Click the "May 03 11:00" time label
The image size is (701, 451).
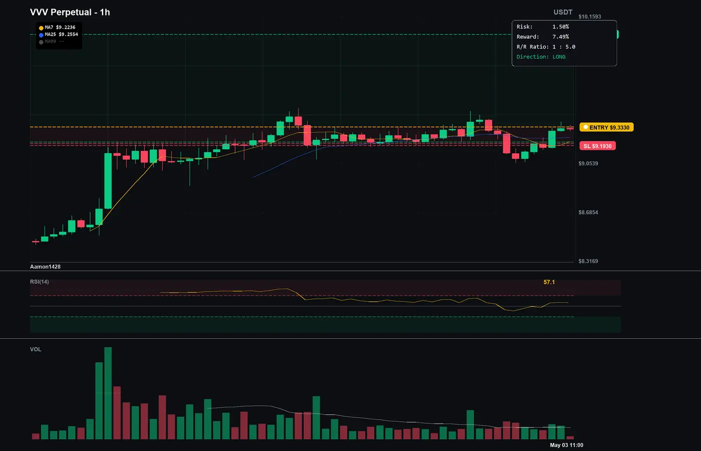tap(567, 445)
